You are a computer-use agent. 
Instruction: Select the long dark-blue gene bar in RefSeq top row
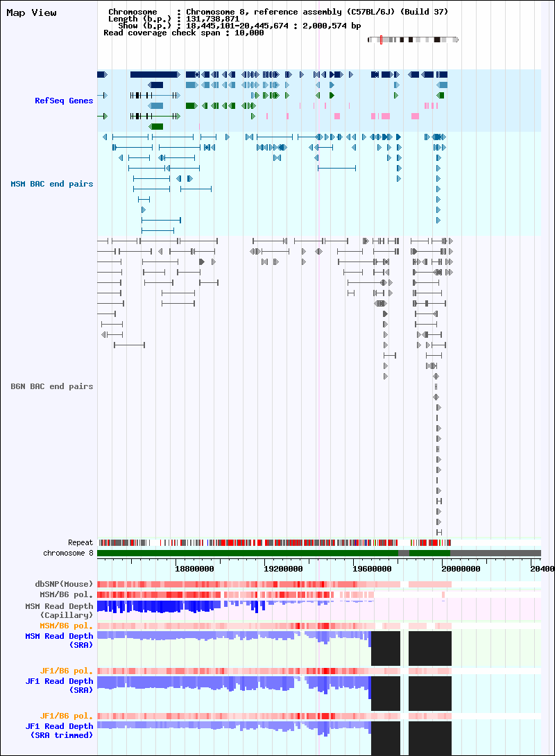tap(155, 75)
